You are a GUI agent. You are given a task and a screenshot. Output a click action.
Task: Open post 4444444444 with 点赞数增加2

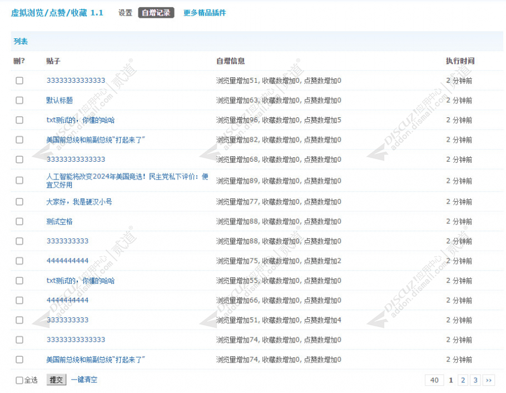[x=67, y=261]
